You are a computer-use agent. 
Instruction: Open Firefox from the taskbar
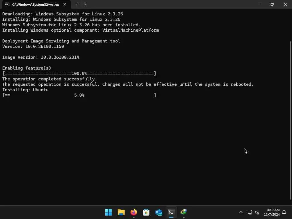pos(133,212)
